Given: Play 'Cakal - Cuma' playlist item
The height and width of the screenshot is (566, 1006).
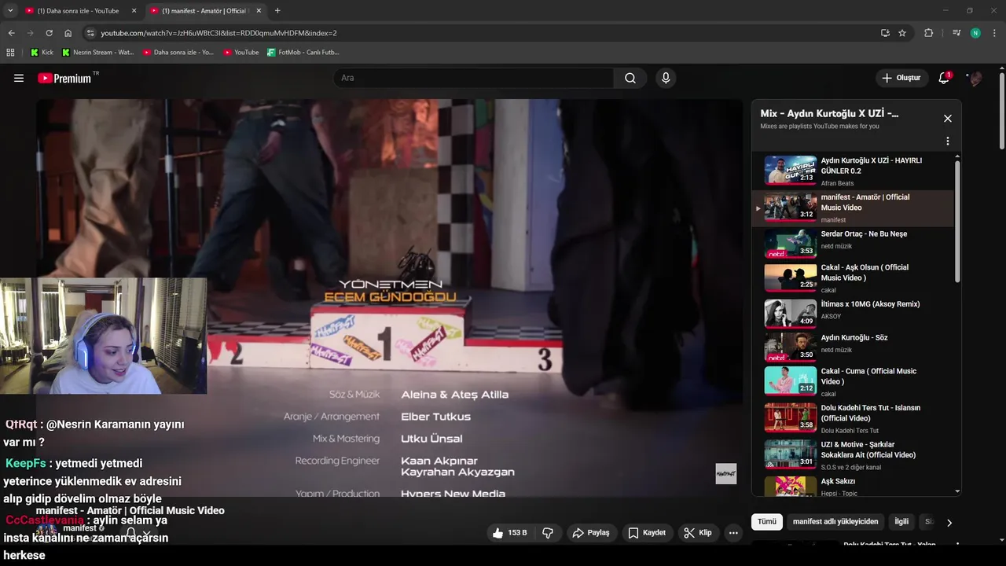Looking at the screenshot, I should (853, 381).
